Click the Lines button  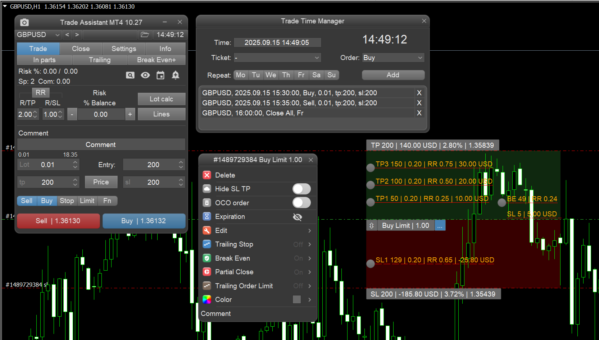pos(162,114)
